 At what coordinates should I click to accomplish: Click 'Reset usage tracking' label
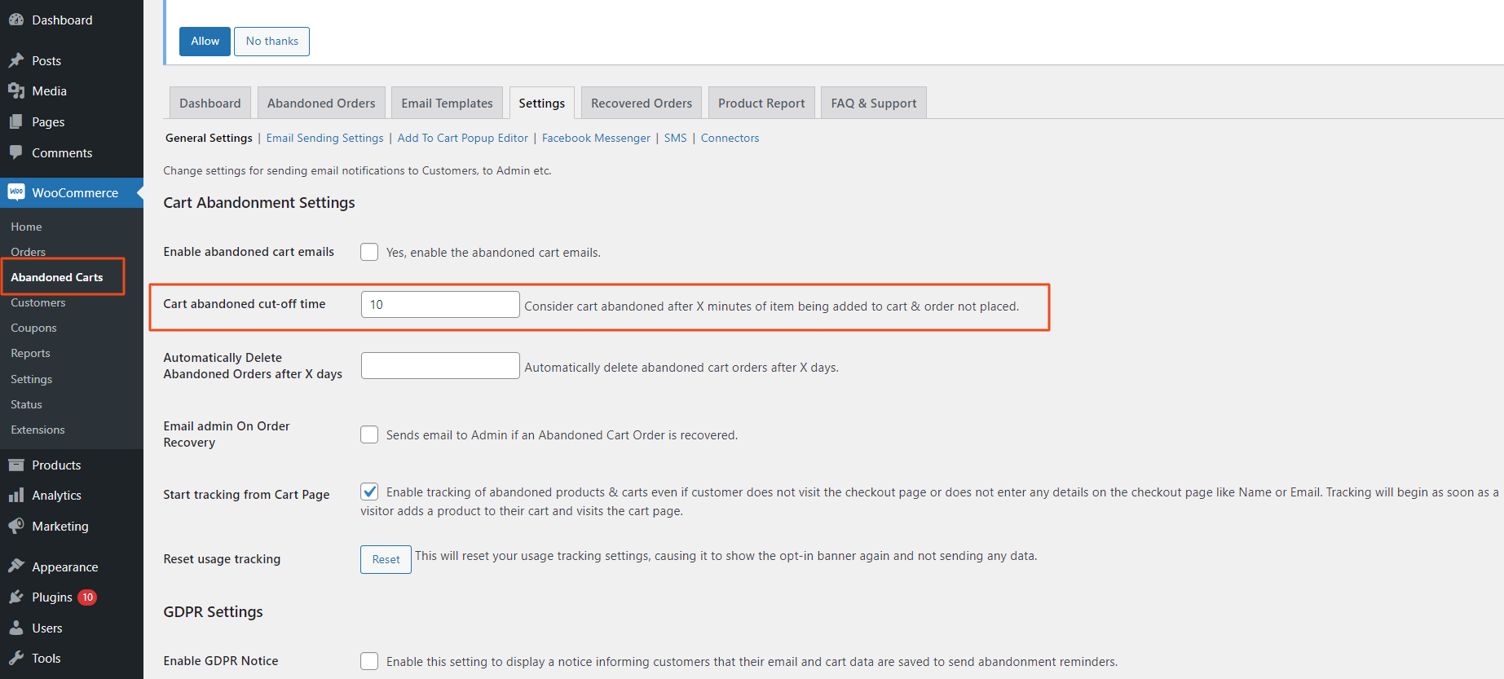point(222,559)
